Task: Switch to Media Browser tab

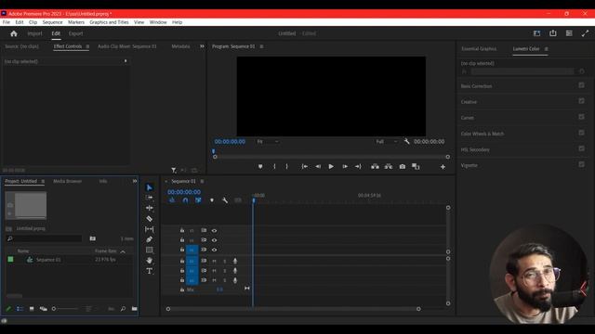Action: pyautogui.click(x=68, y=181)
